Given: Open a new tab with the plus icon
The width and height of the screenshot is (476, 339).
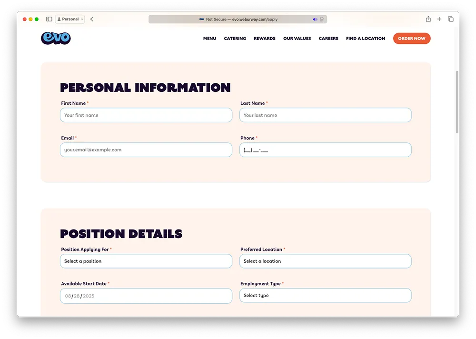Looking at the screenshot, I should pyautogui.click(x=439, y=19).
